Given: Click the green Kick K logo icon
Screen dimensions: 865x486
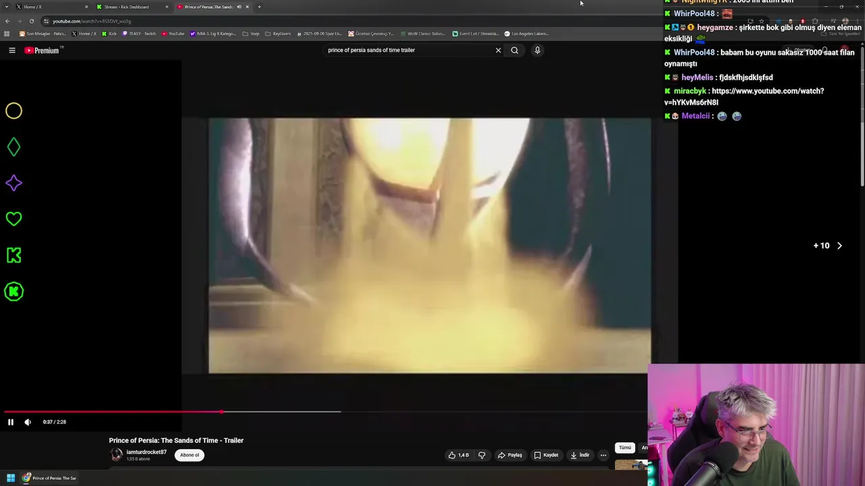Looking at the screenshot, I should tap(14, 255).
